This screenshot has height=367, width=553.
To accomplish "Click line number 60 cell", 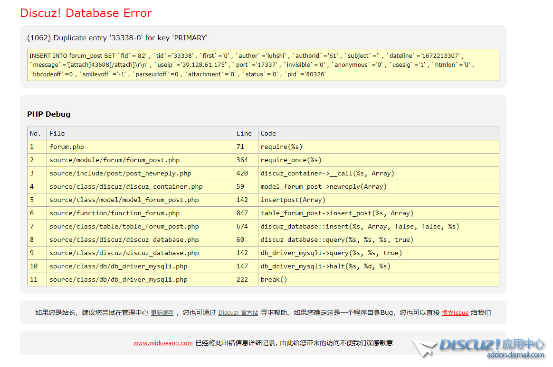I will [246, 239].
